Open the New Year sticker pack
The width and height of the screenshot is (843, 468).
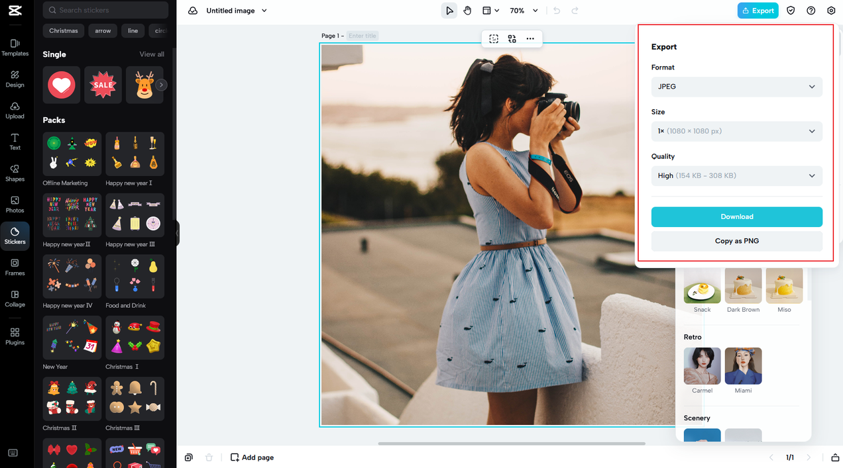pos(72,338)
